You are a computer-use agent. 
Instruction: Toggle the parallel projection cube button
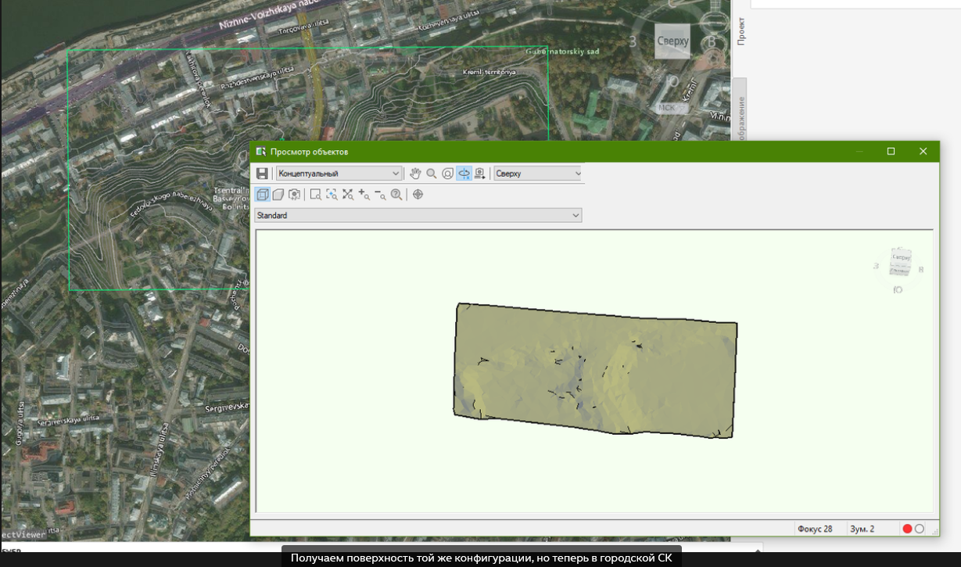(263, 195)
